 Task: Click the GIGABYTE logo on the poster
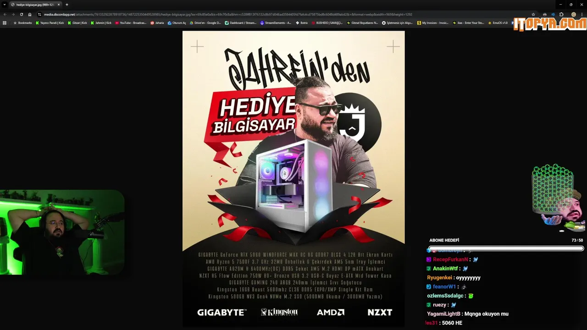(222, 312)
